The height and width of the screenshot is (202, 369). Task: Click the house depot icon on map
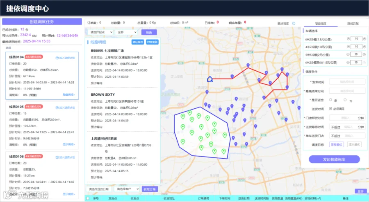pos(210,79)
